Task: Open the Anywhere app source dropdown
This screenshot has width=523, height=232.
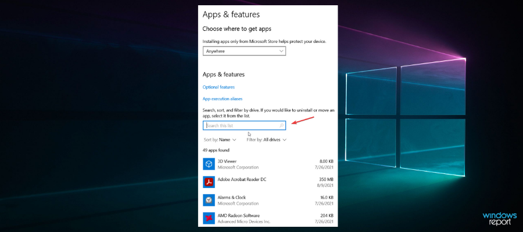Action: 244,51
